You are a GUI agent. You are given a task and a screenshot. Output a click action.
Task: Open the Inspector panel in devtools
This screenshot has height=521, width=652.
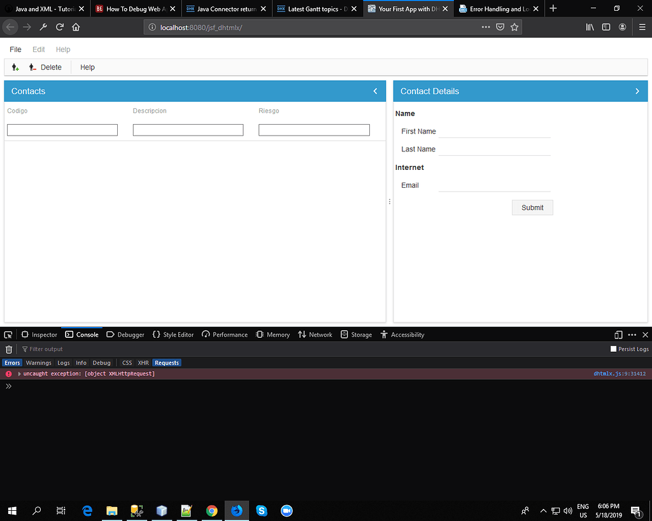39,334
